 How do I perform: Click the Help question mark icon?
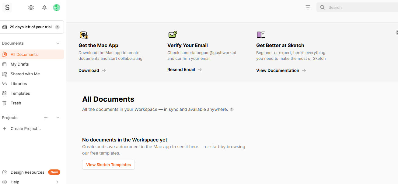tap(4, 182)
